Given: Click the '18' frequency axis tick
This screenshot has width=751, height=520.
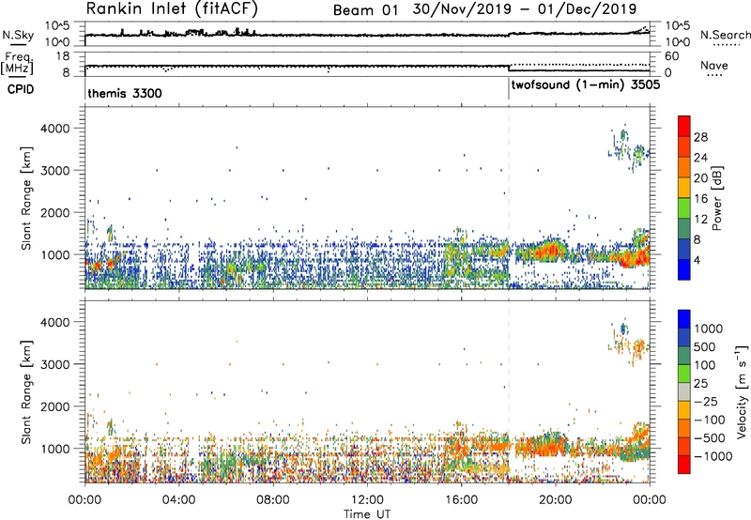Looking at the screenshot, I should coord(63,56).
